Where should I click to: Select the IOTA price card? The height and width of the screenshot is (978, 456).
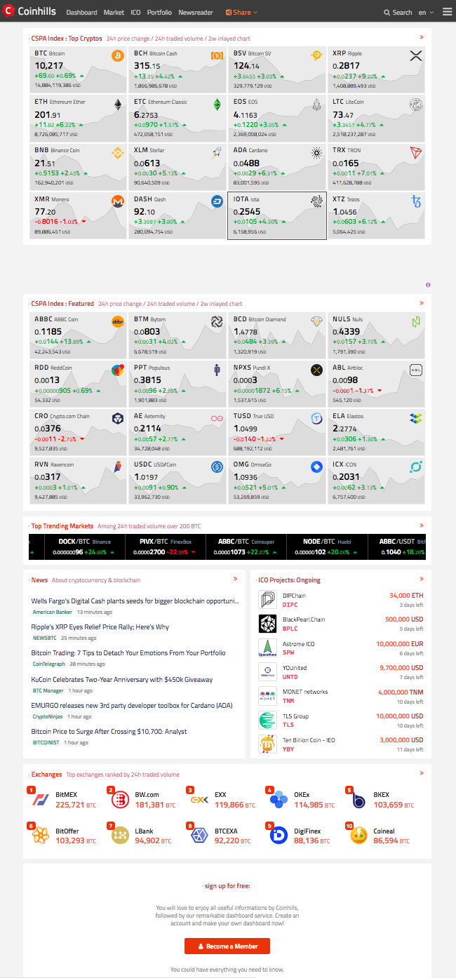pos(277,217)
